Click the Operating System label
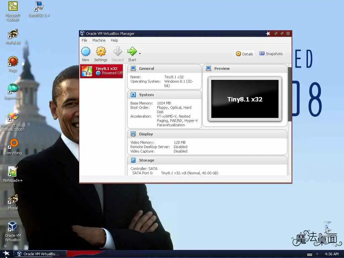The image size is (344, 258). [145, 81]
